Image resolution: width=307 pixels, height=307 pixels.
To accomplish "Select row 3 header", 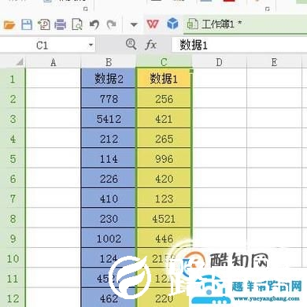I will pyautogui.click(x=13, y=119).
